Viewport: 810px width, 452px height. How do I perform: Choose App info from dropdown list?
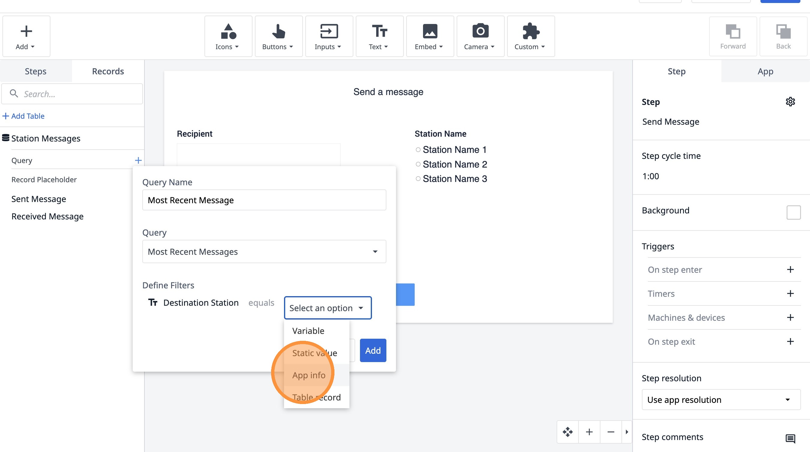[x=309, y=375]
